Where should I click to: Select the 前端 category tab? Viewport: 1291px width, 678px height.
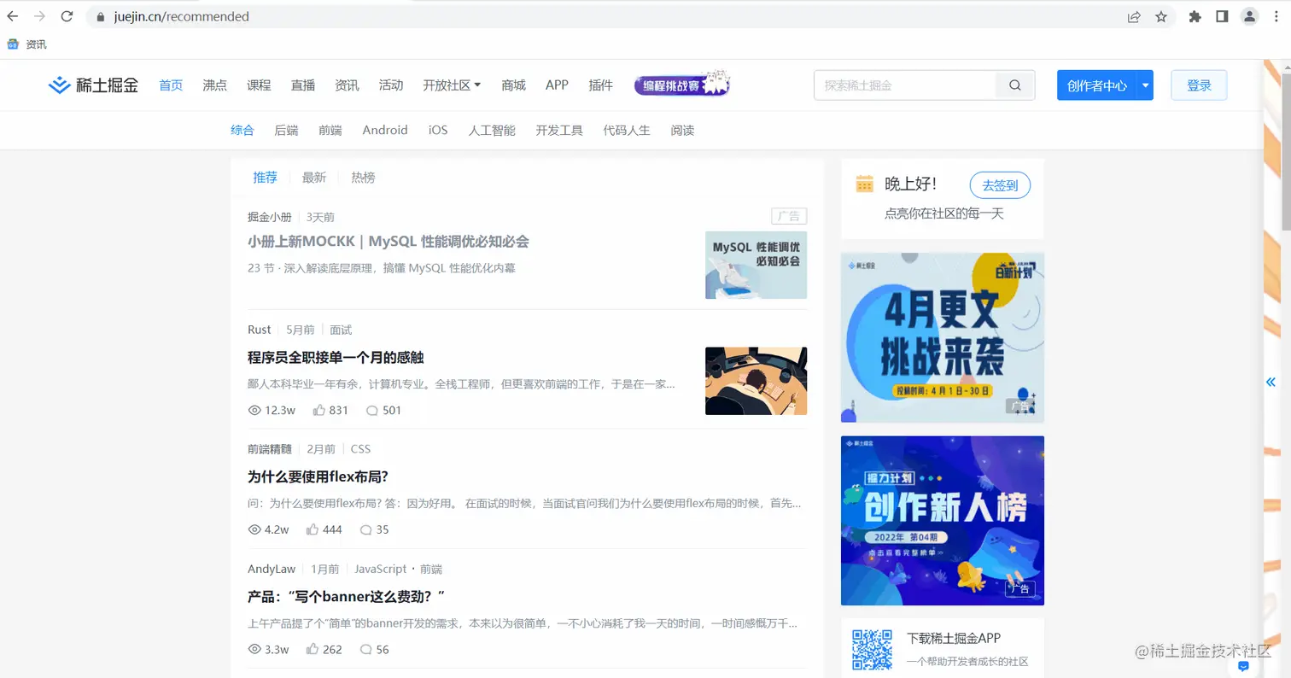330,130
